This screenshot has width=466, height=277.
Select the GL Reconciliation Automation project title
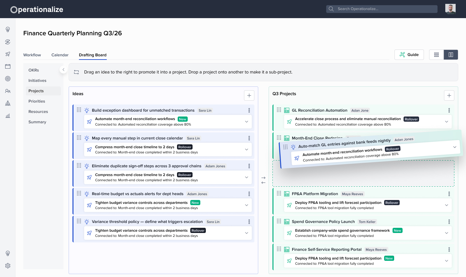click(x=319, y=110)
